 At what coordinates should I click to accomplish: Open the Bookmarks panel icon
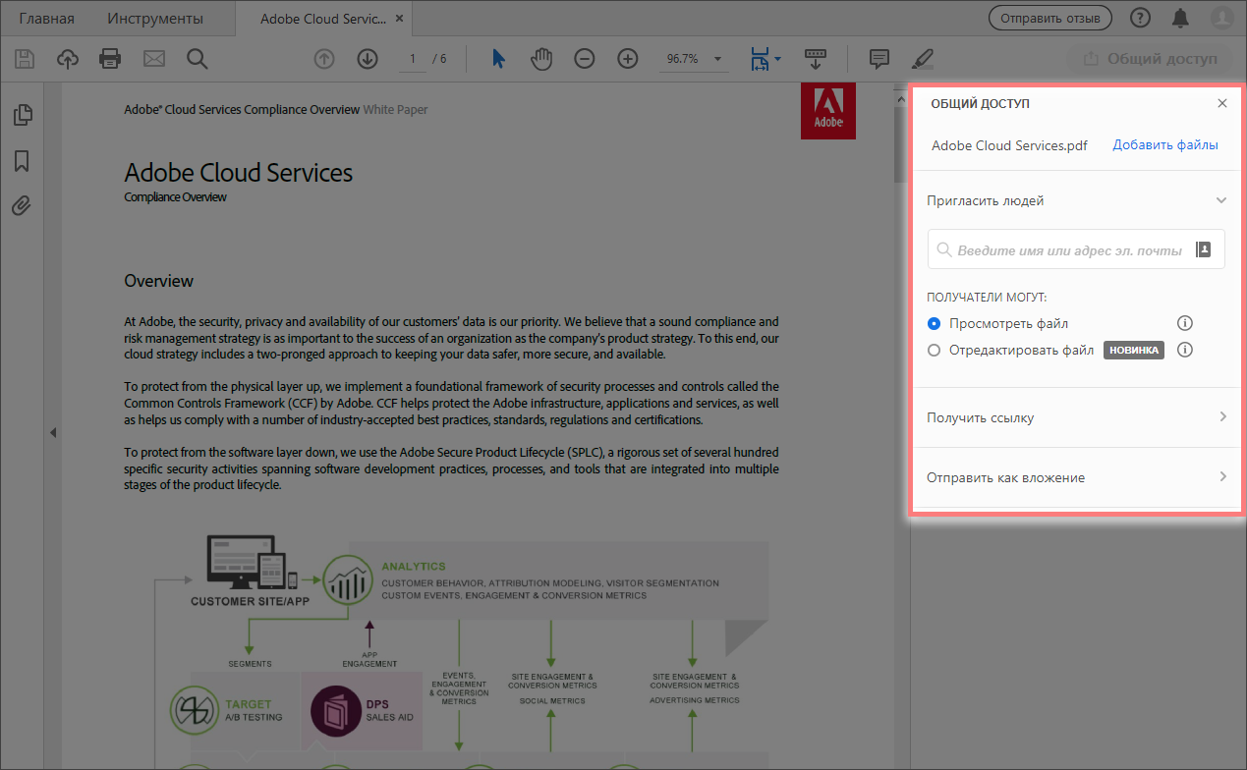[x=22, y=160]
